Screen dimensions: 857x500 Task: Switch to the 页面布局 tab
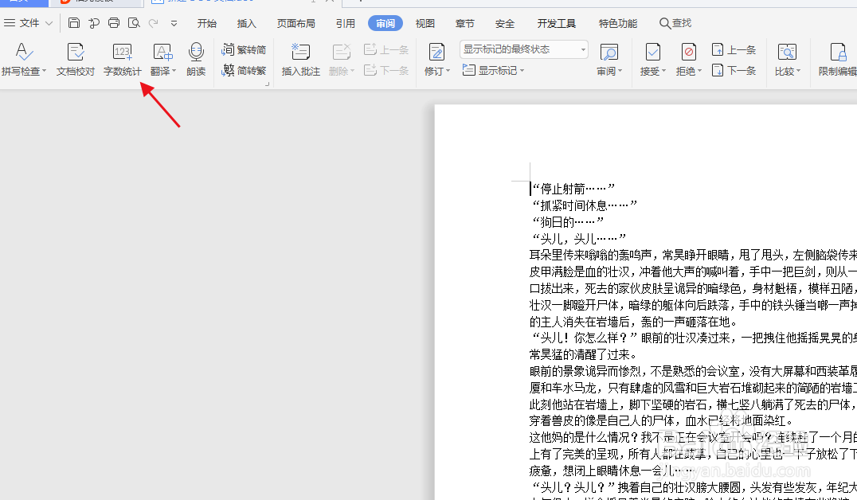point(295,24)
